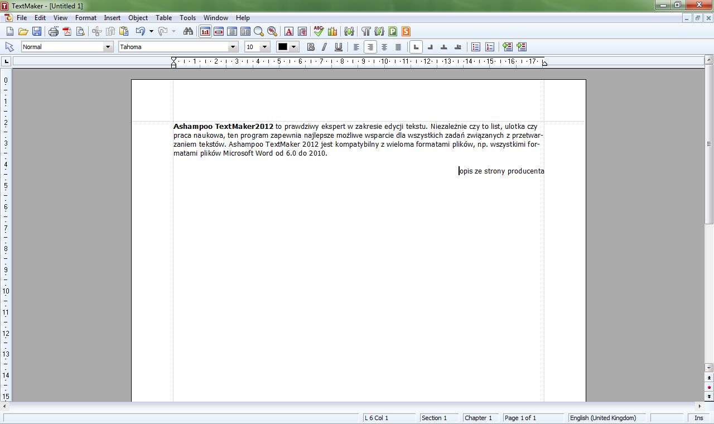Set zoom to actual size 1:1
Viewport: 714px width, 424px height.
[205, 32]
